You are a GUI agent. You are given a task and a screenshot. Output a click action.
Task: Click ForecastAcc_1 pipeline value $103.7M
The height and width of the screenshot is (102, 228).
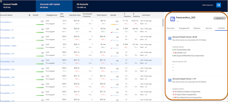pyautogui.click(x=135, y=21)
